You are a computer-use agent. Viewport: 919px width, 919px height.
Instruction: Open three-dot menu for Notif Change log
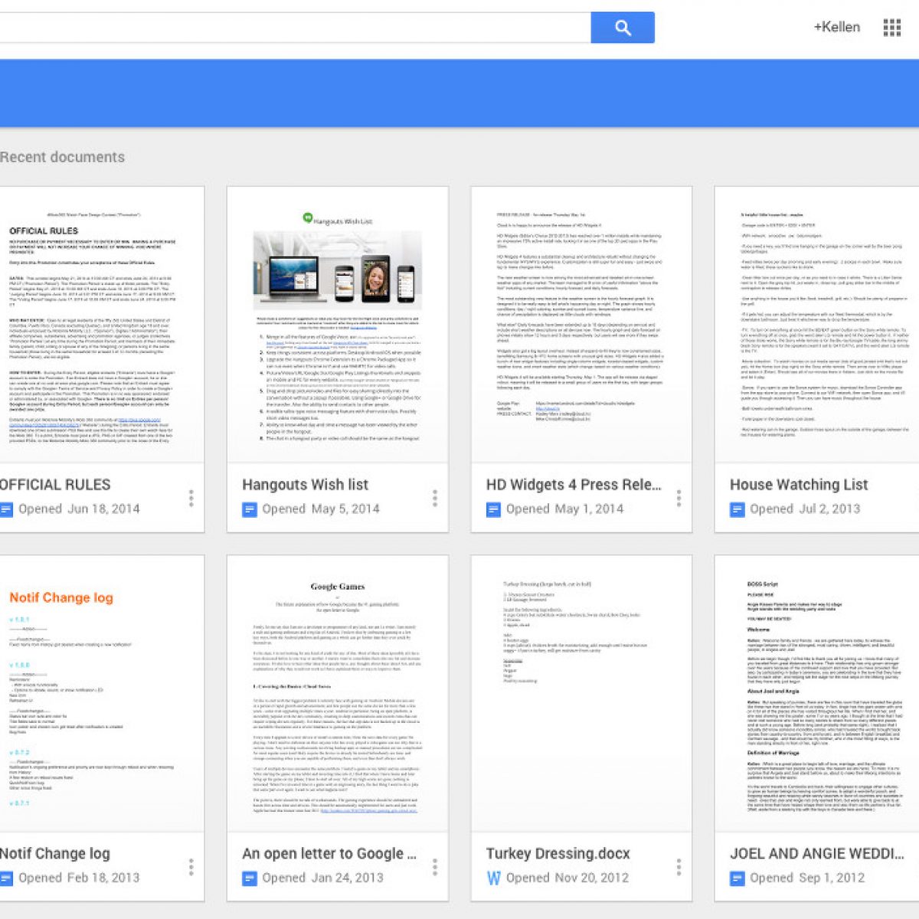click(191, 867)
